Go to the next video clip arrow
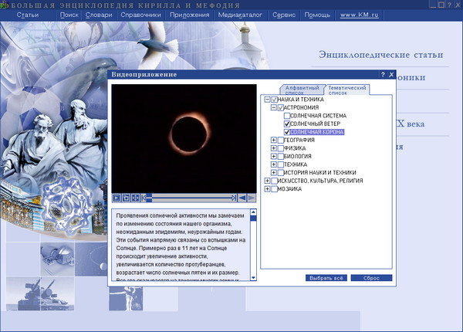463x332 pixels. pyautogui.click(x=251, y=198)
